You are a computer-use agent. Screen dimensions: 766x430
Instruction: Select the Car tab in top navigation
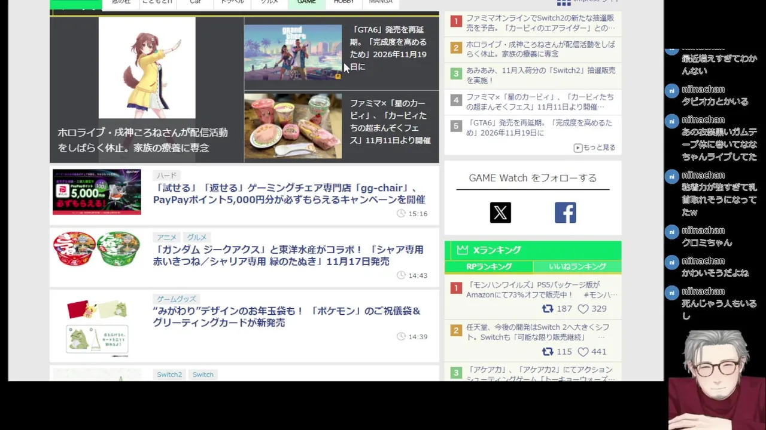195,4
